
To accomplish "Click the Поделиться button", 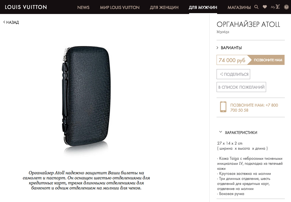I will coord(233,74).
